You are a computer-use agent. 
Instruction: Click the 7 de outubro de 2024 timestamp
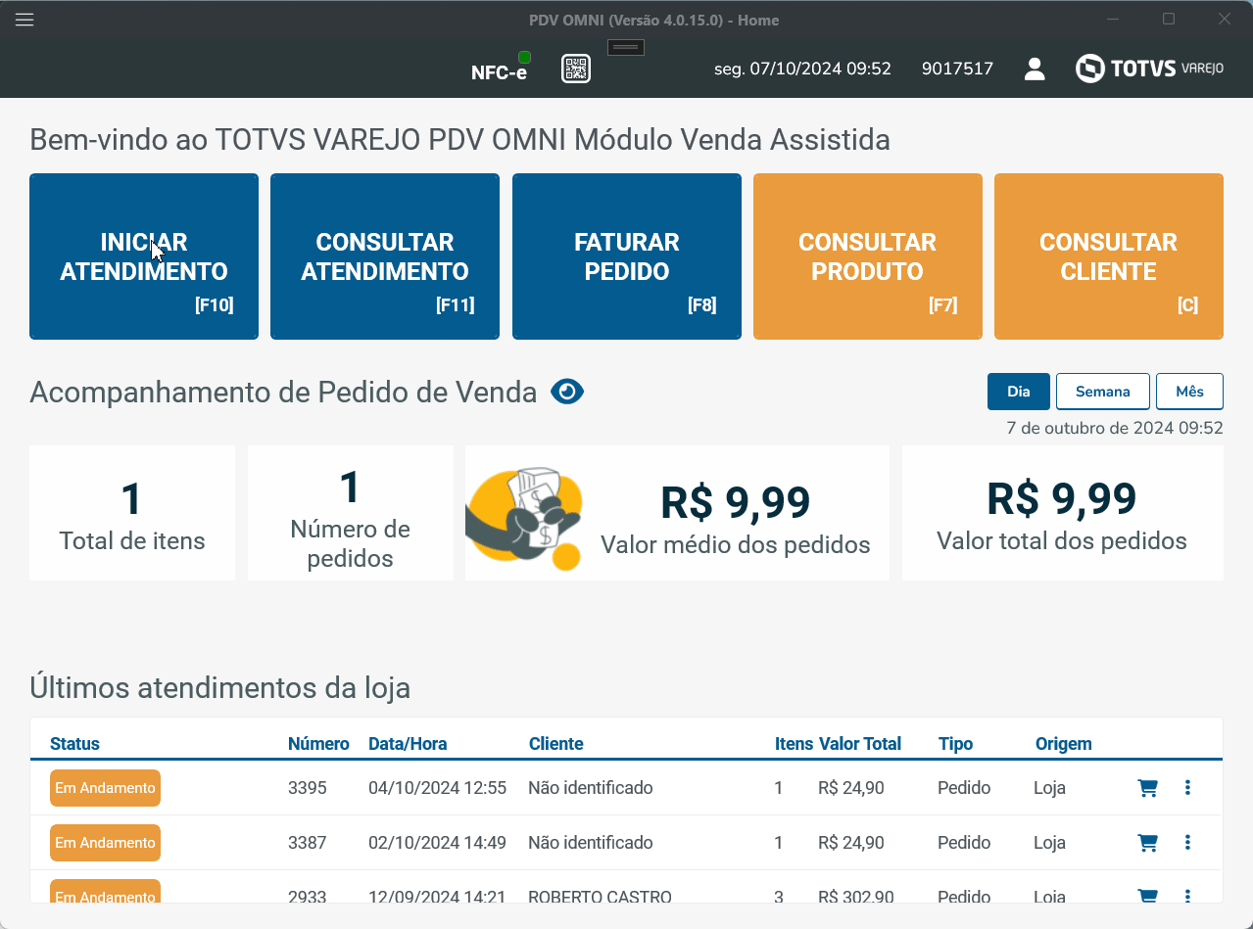tap(1115, 428)
